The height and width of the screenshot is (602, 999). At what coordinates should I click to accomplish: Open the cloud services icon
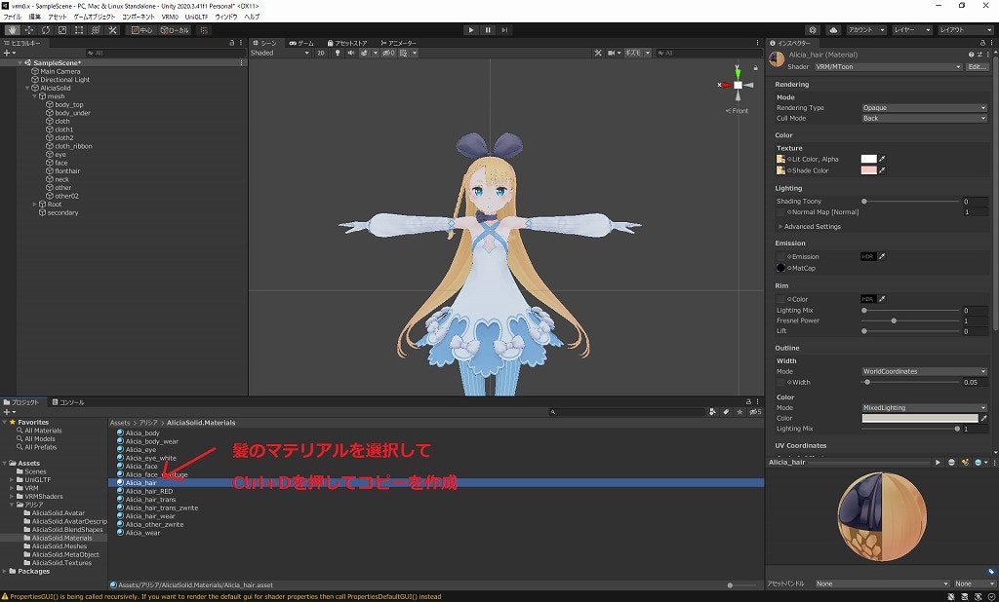pyautogui.click(x=833, y=30)
